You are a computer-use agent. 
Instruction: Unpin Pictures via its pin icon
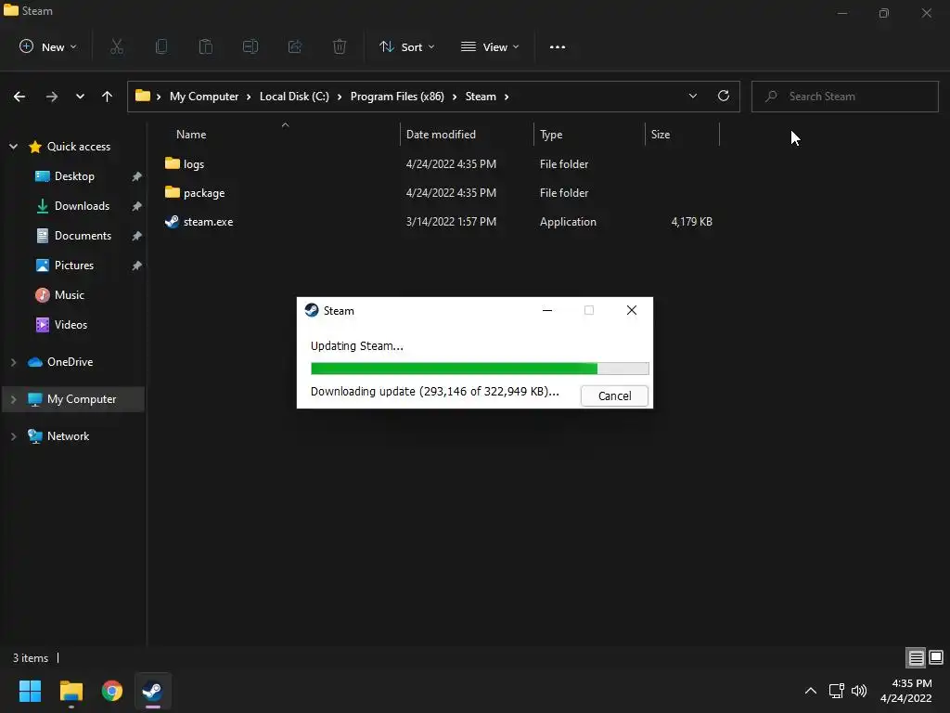pyautogui.click(x=137, y=266)
